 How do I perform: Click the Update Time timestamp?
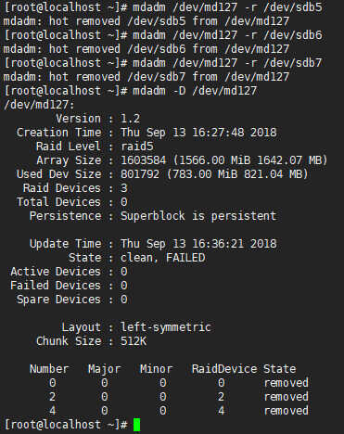click(198, 244)
